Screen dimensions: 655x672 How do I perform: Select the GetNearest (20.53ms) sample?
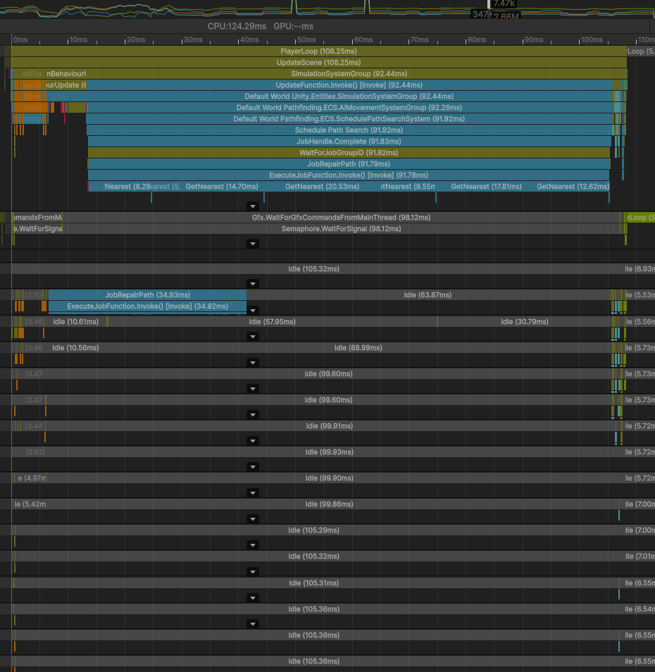click(x=322, y=187)
